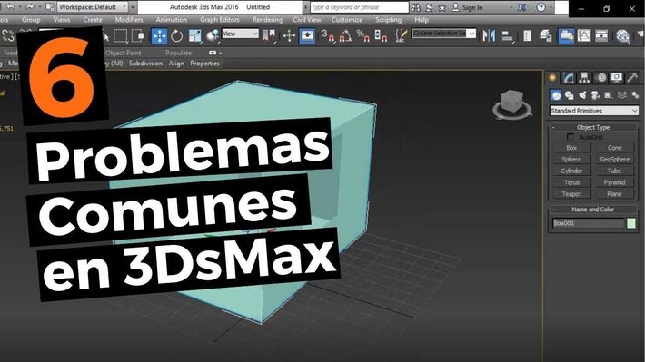This screenshot has width=645, height=362.
Task: Select the Lights category icon
Action: pos(582,95)
